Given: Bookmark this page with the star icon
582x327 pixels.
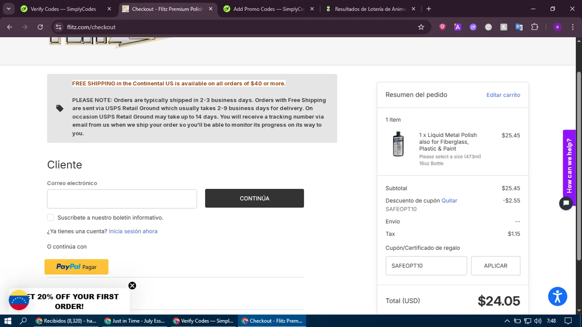Looking at the screenshot, I should [x=421, y=27].
